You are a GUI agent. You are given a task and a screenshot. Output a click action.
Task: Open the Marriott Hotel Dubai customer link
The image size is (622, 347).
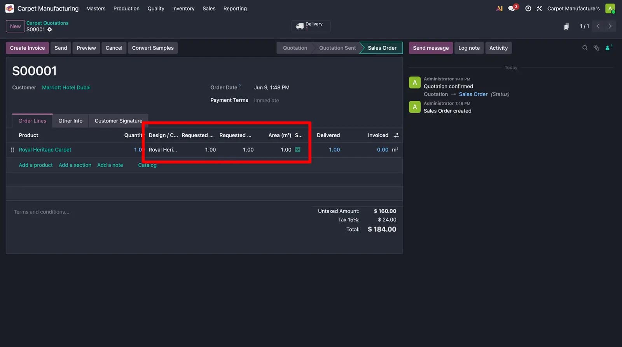(66, 87)
